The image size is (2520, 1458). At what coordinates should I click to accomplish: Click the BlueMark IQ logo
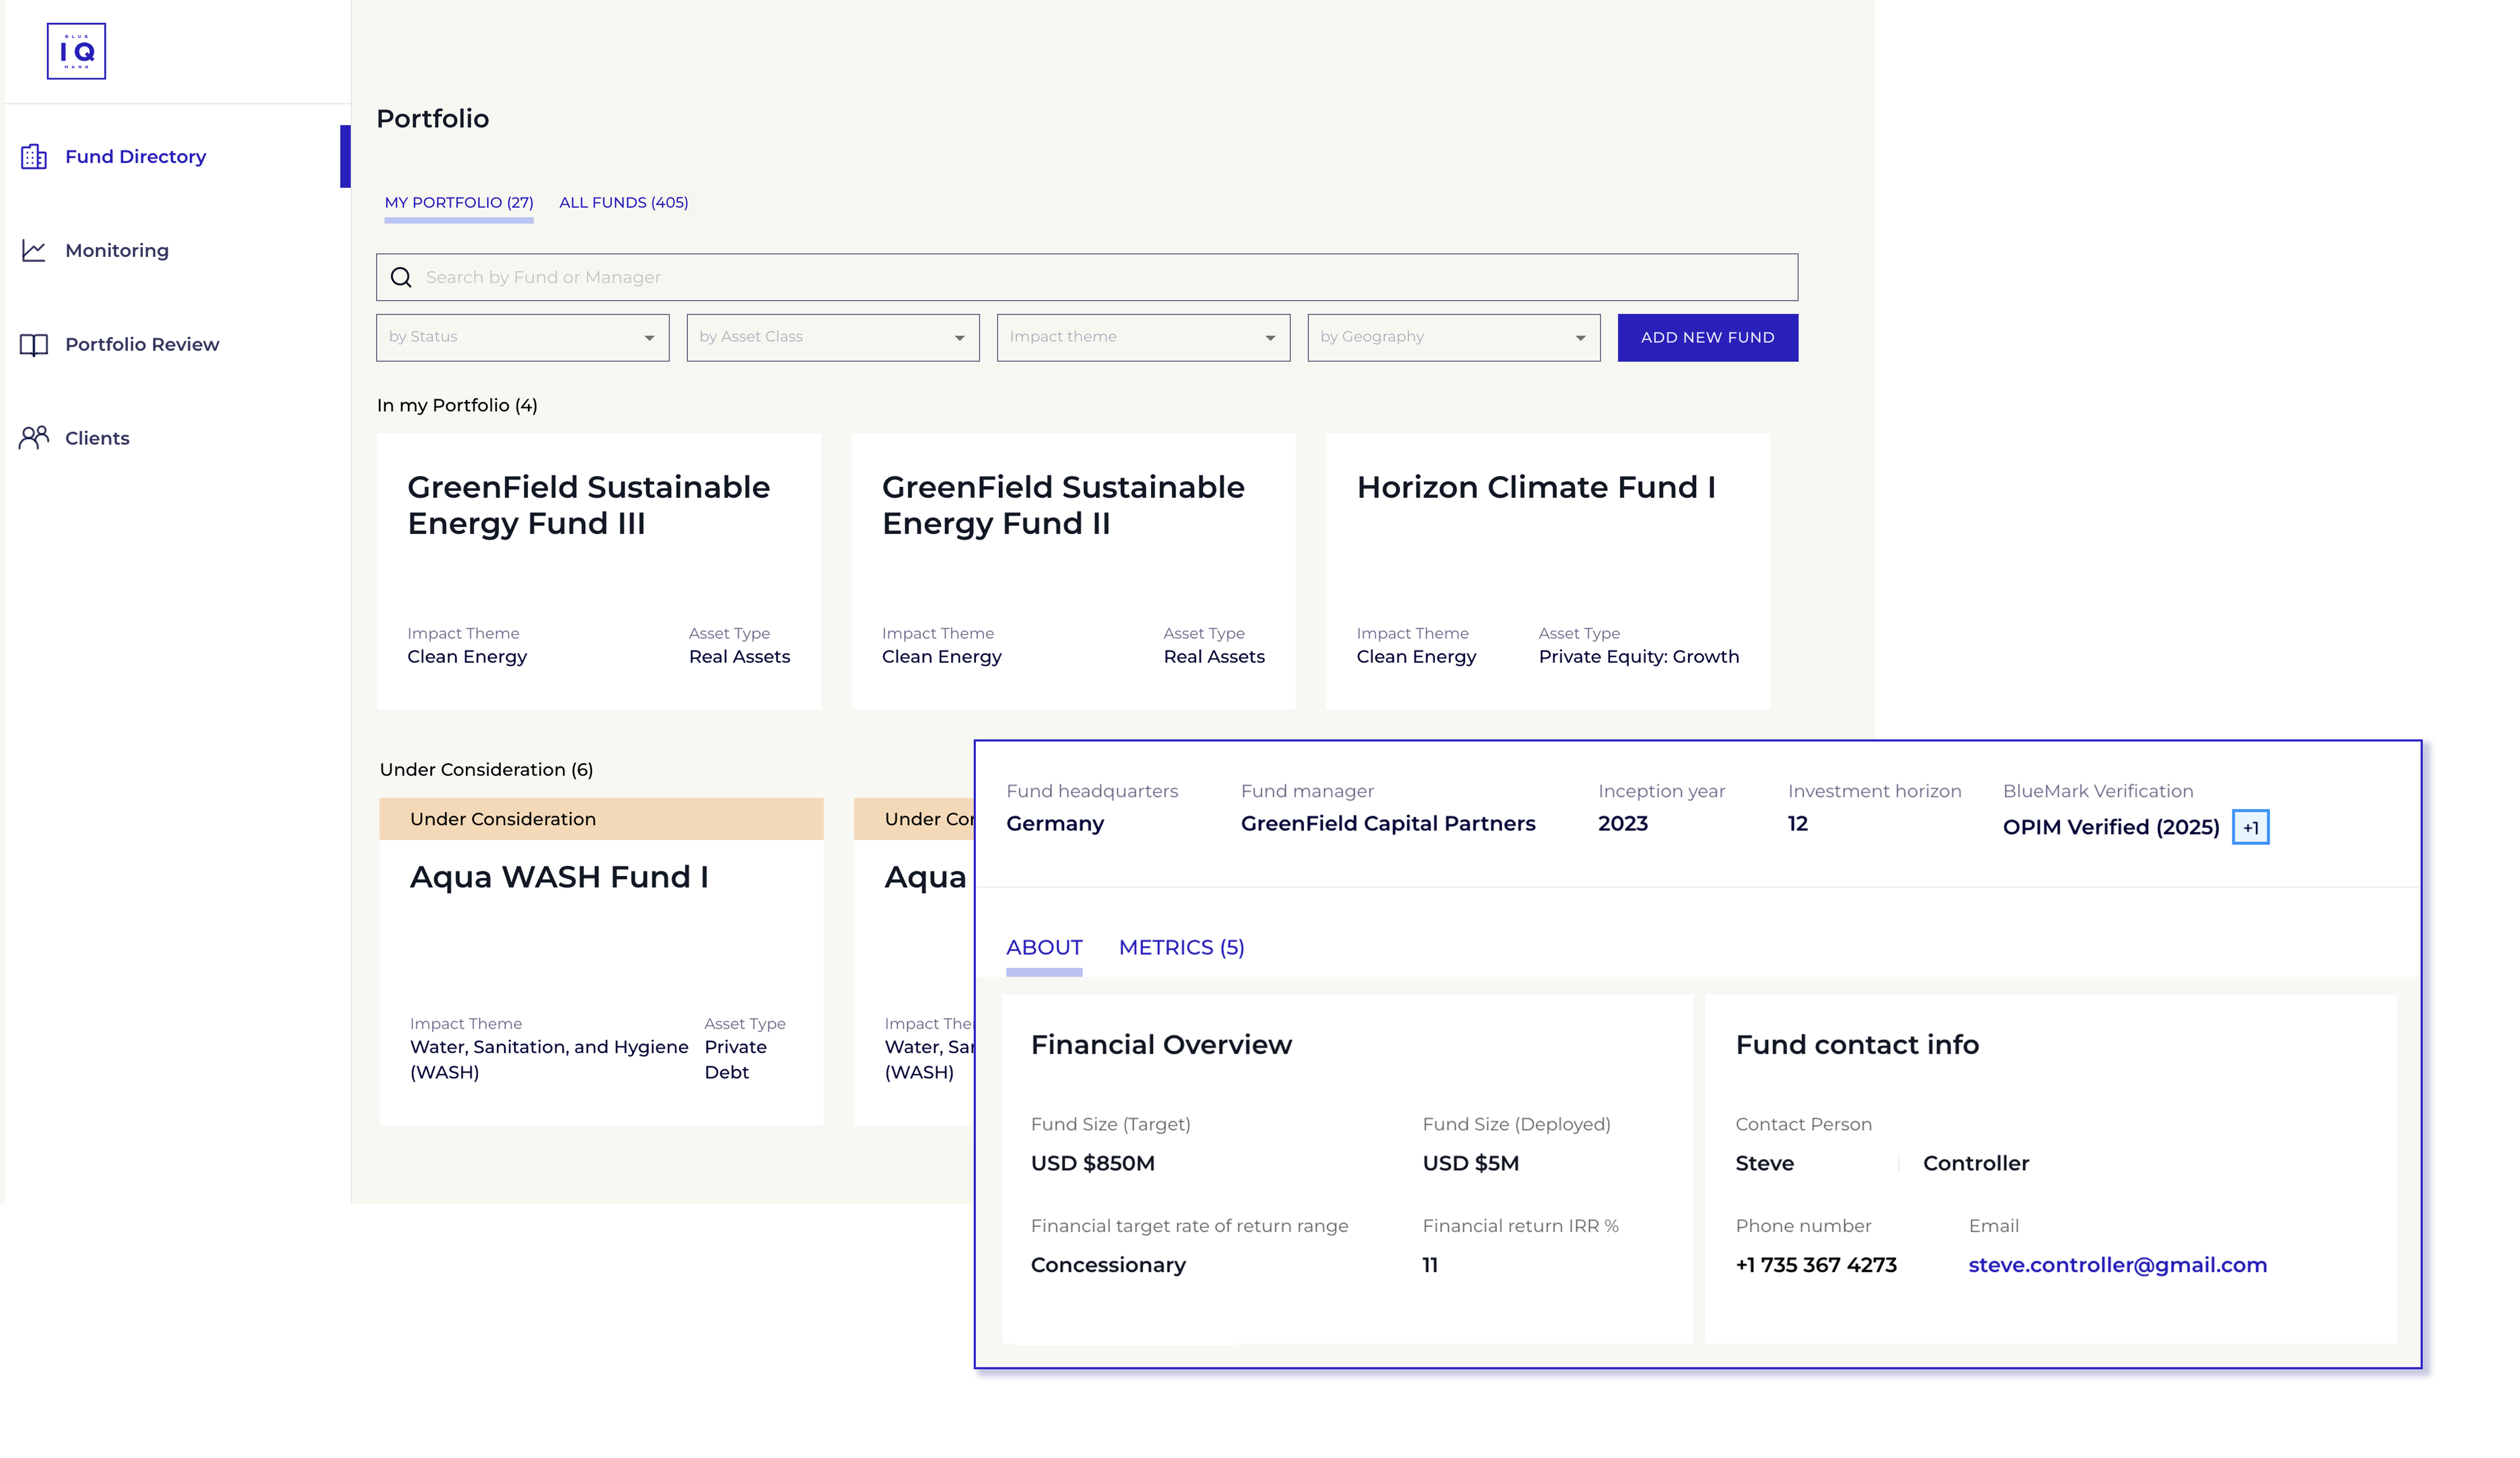point(76,51)
